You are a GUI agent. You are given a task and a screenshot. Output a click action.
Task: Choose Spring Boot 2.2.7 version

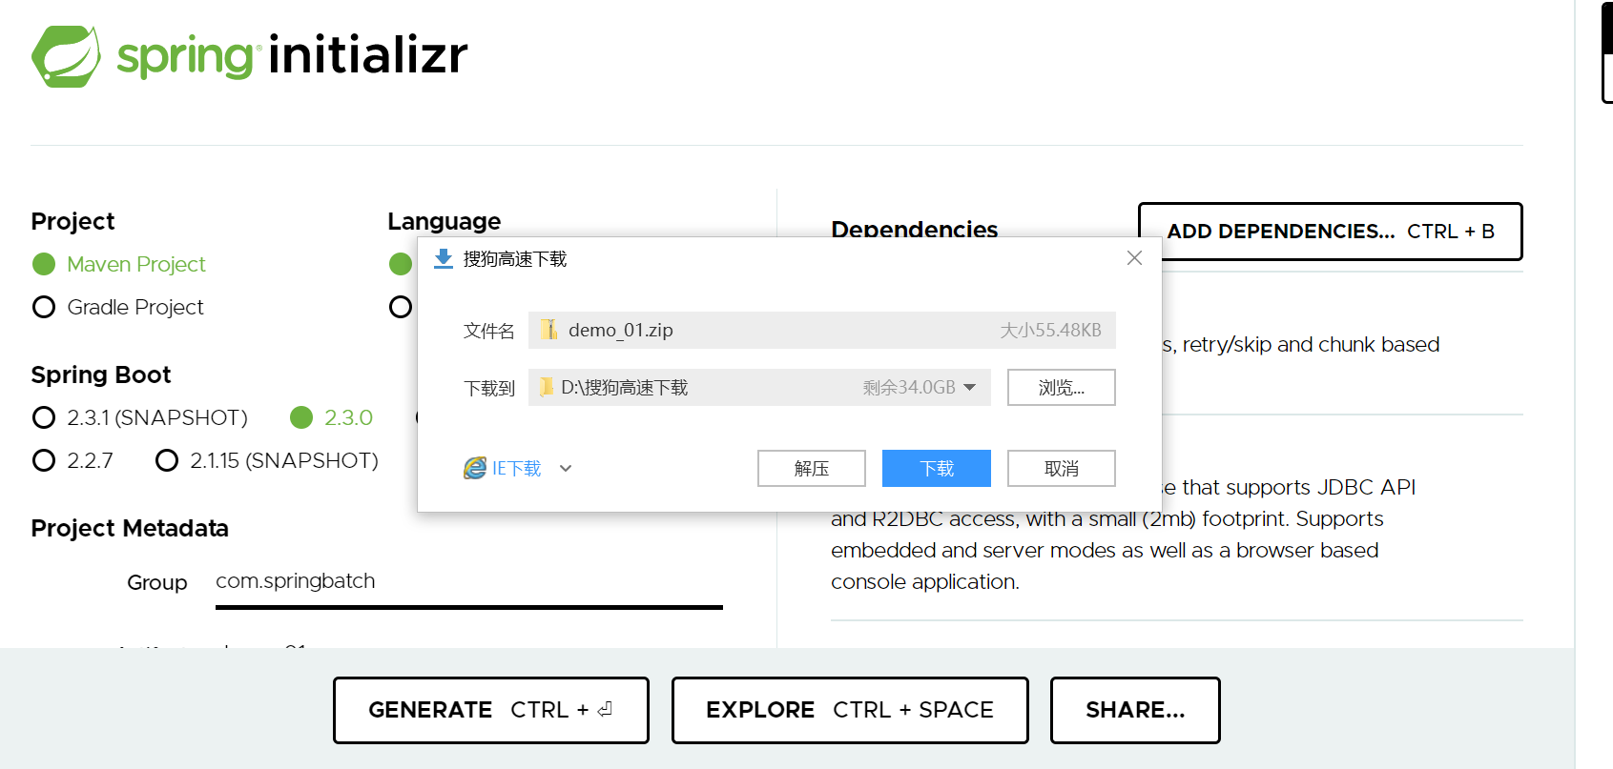44,460
